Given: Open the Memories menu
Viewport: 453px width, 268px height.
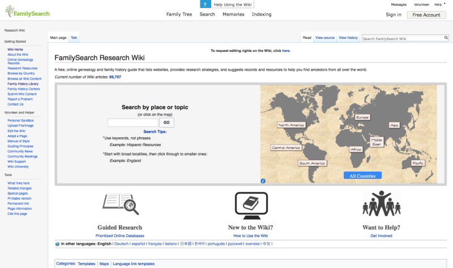Looking at the screenshot, I should pyautogui.click(x=233, y=14).
